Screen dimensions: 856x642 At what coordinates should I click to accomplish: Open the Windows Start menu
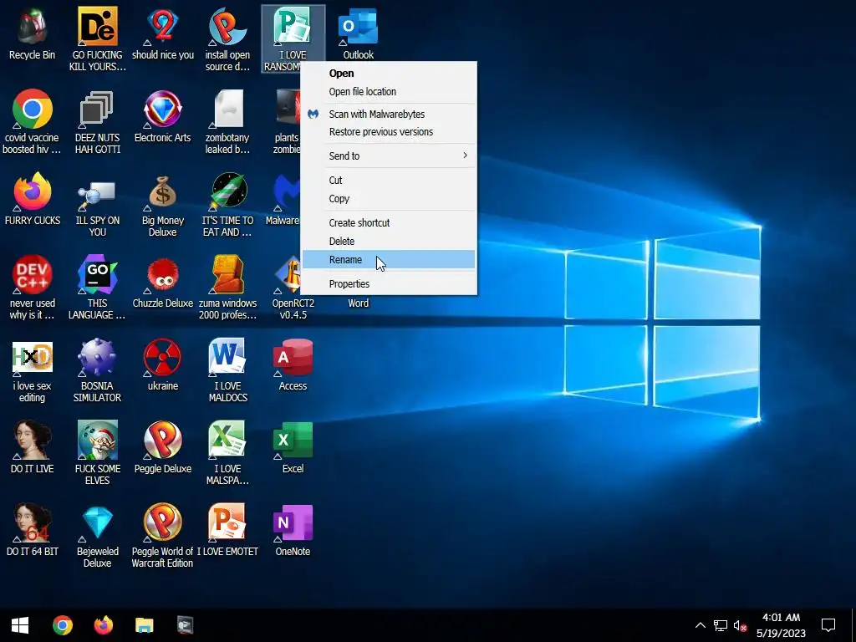pos(20,625)
